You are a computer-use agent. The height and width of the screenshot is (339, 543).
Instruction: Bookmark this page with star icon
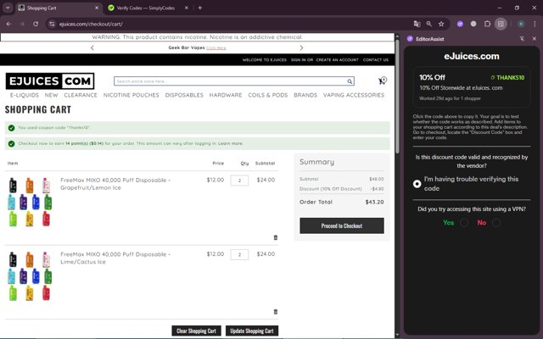click(441, 24)
